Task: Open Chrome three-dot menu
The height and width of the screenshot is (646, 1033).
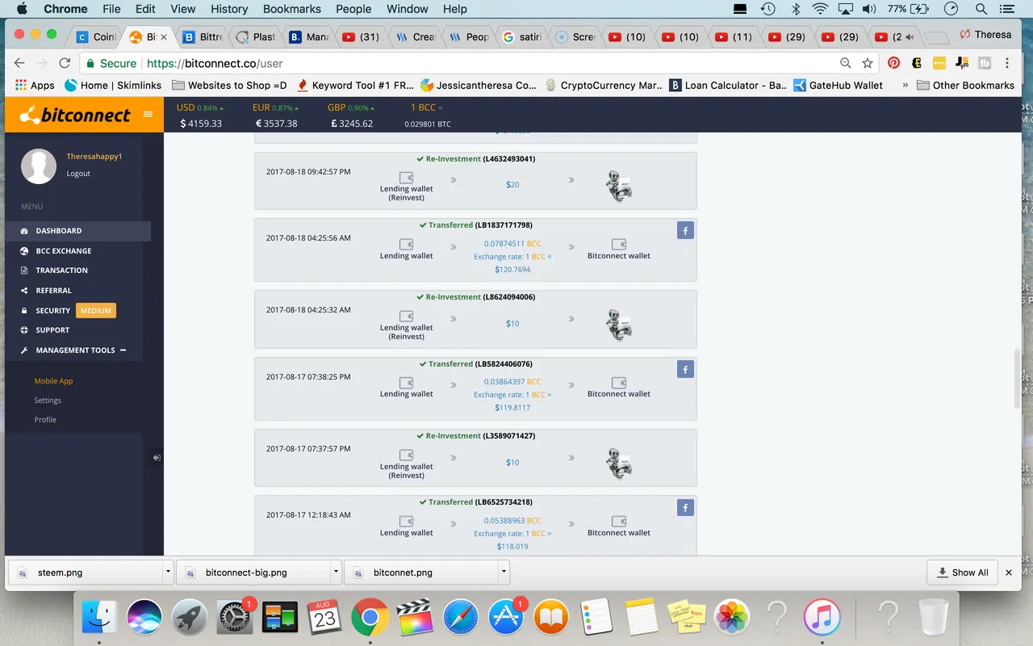Action: (1007, 63)
